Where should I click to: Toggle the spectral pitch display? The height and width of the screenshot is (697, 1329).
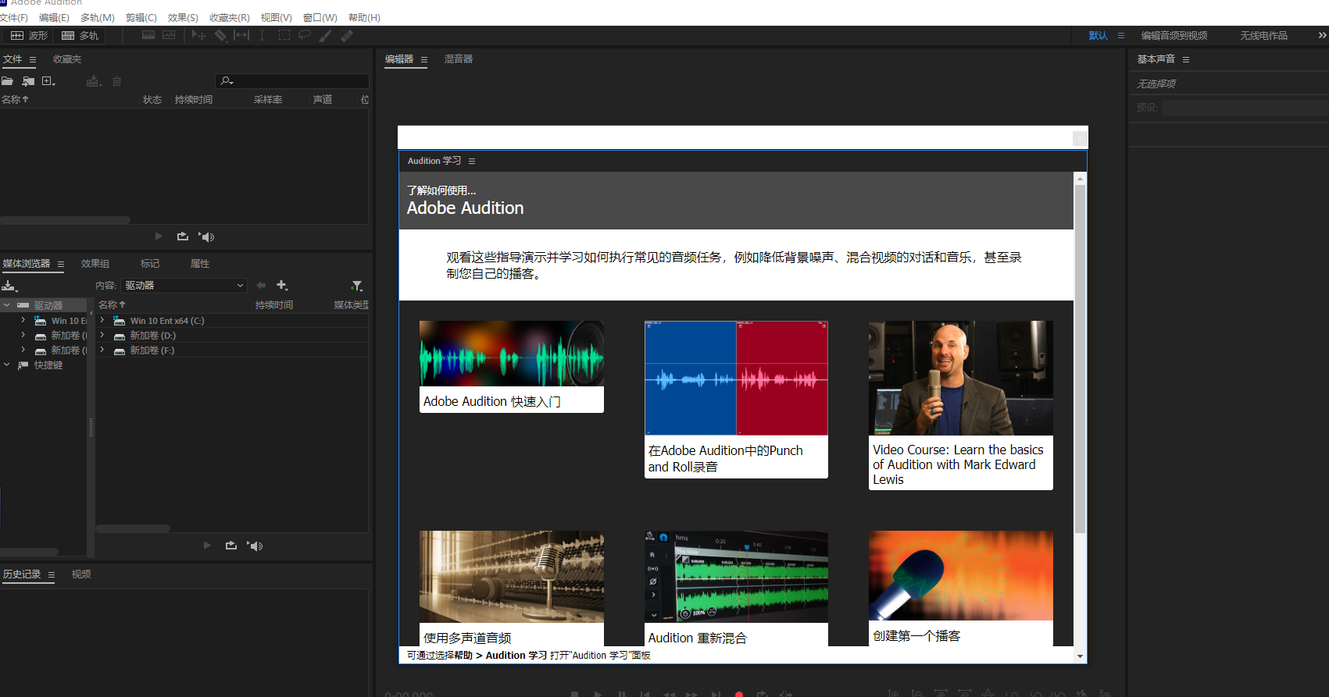169,35
